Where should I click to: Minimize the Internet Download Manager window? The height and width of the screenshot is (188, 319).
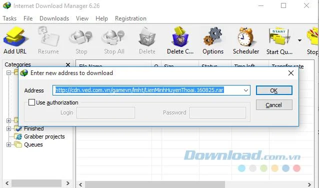click(261, 5)
